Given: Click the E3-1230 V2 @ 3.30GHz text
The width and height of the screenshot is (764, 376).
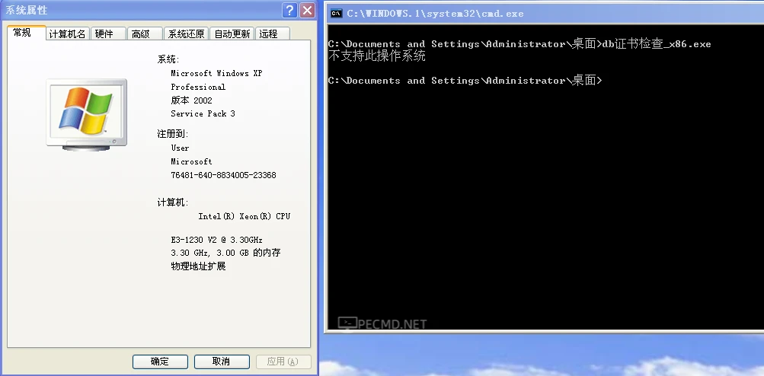Looking at the screenshot, I should 217,240.
